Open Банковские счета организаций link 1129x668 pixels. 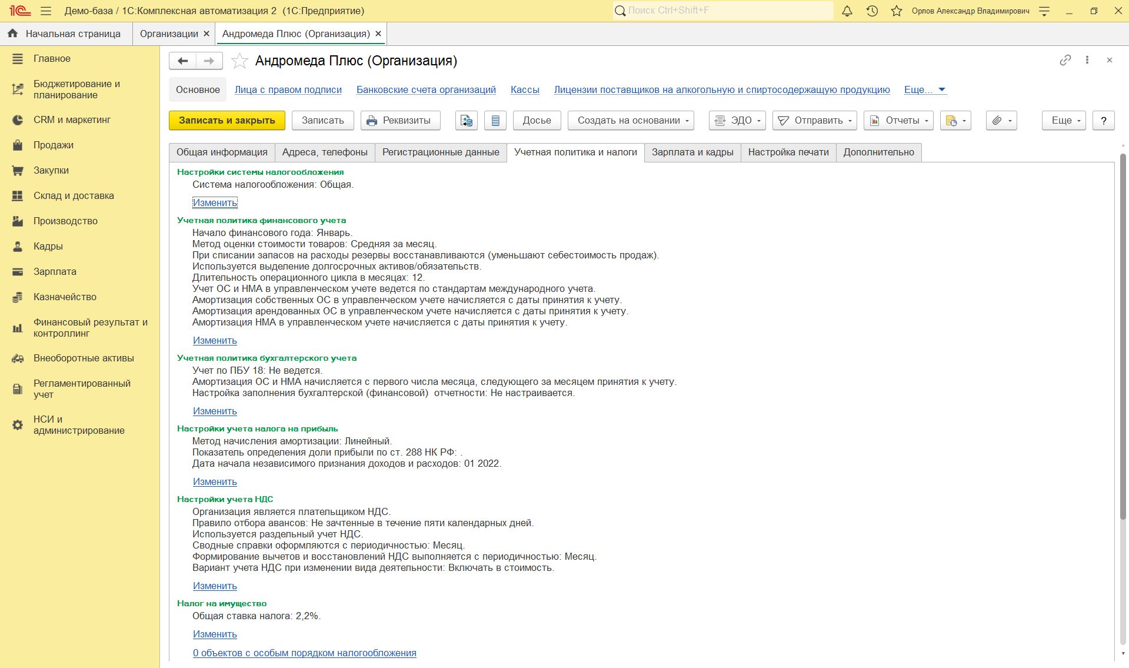click(x=426, y=90)
